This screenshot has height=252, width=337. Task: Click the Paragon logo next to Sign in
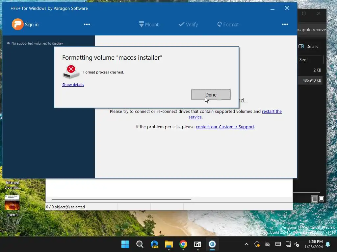pos(18,24)
